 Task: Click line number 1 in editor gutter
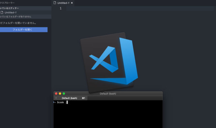pos(61,8)
